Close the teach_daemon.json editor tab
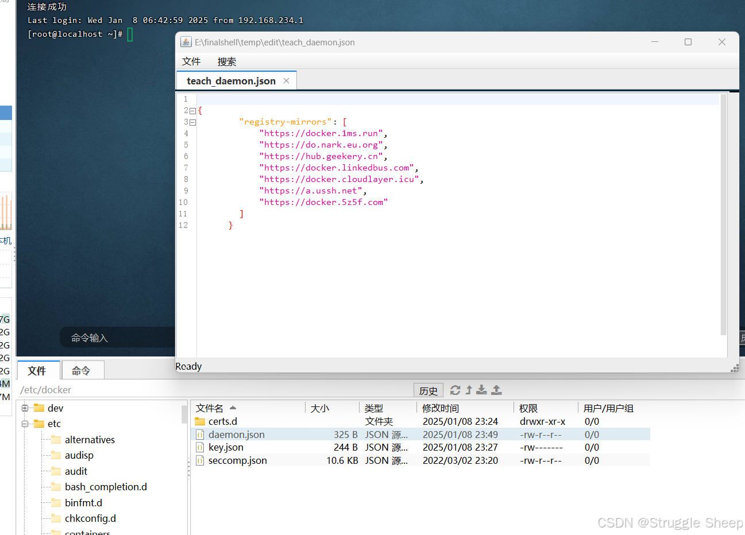 286,81
